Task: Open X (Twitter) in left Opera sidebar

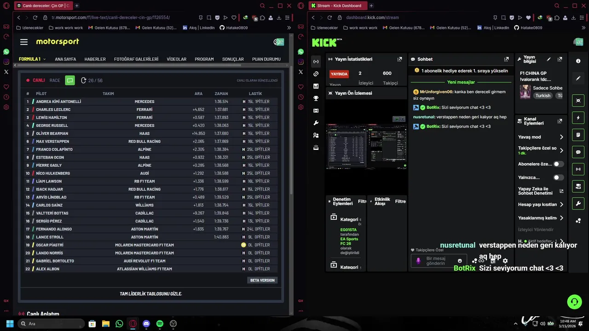Action: coord(6,72)
